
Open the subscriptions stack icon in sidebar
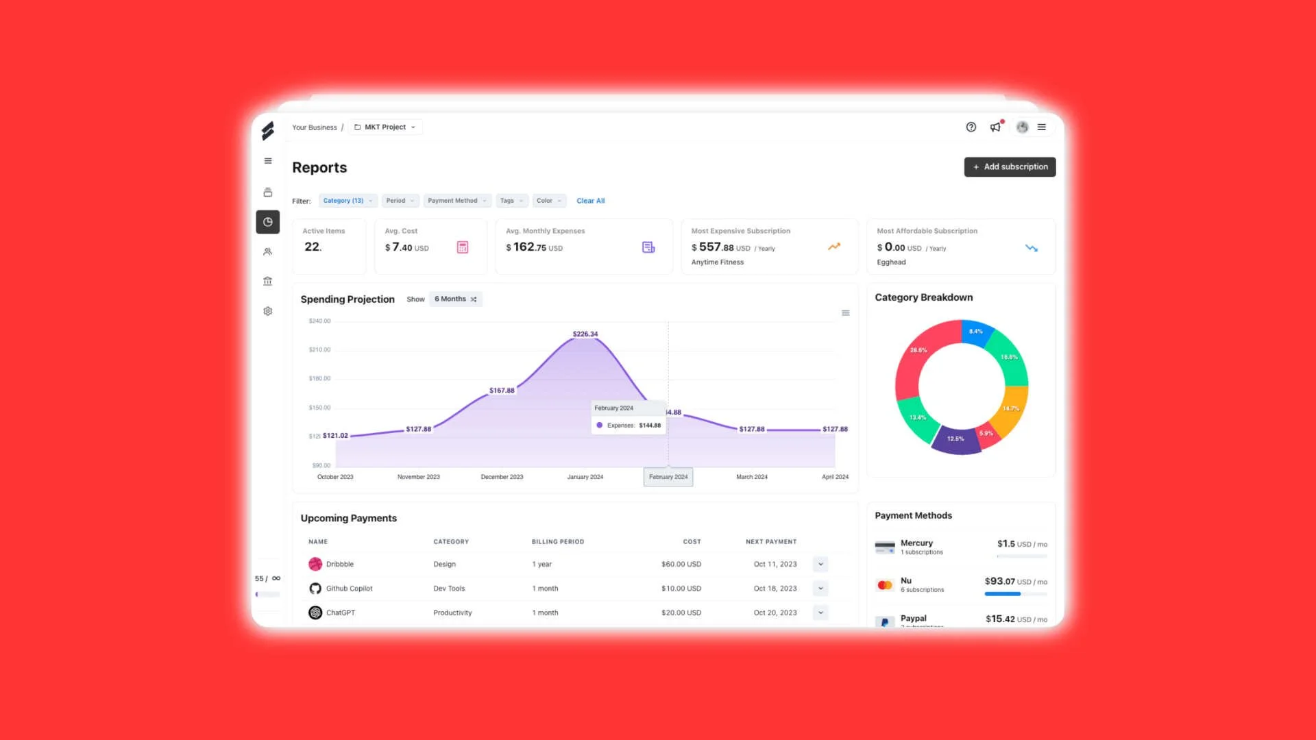268,193
